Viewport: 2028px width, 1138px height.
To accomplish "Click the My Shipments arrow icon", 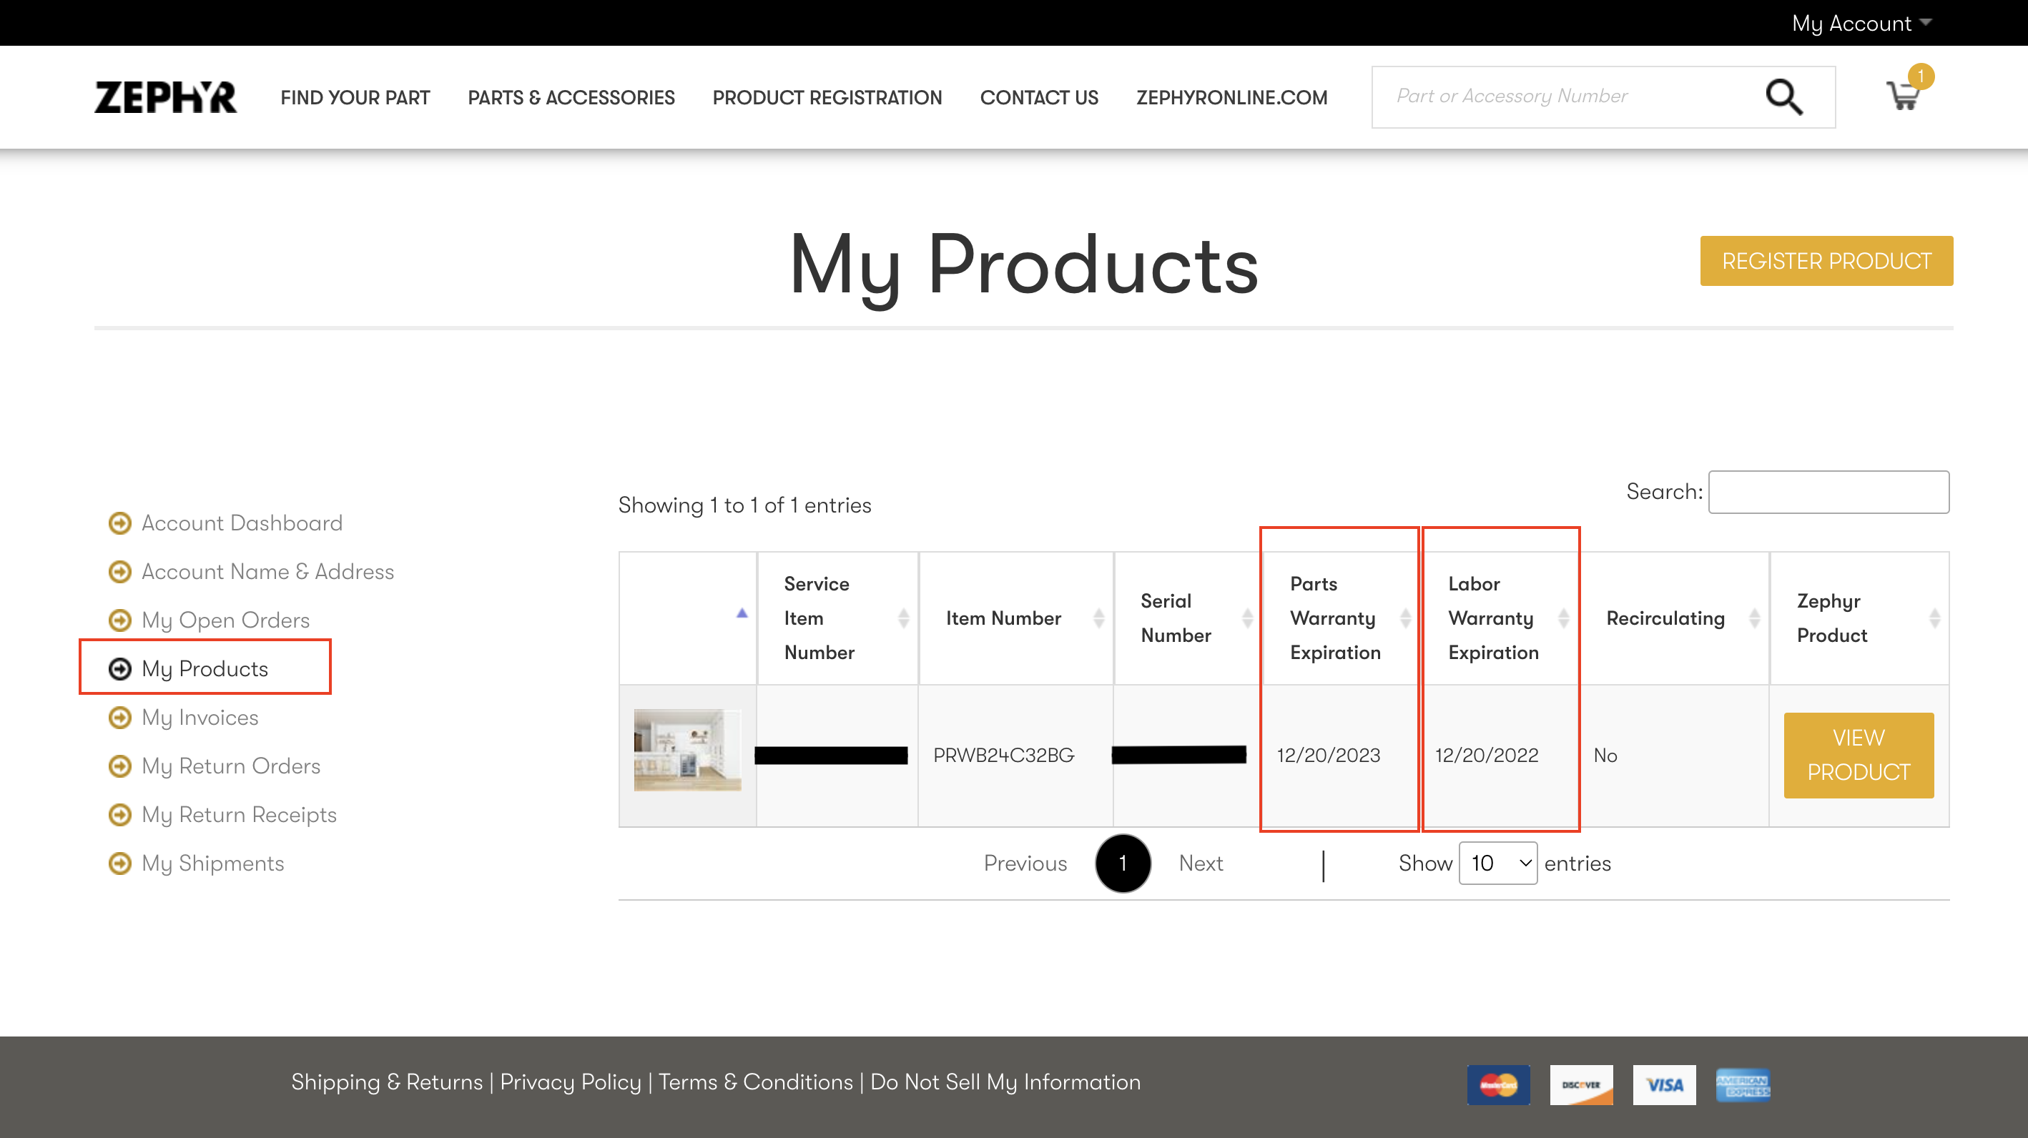I will tap(119, 864).
